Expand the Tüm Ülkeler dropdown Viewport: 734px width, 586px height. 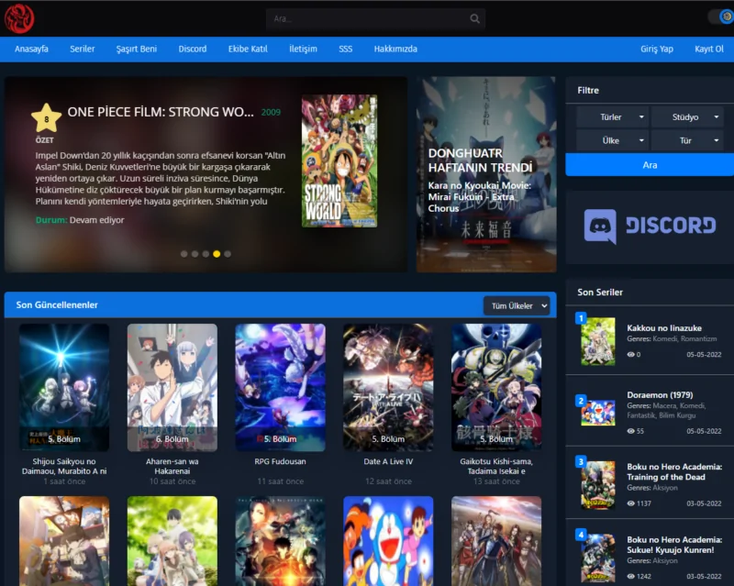click(x=517, y=305)
